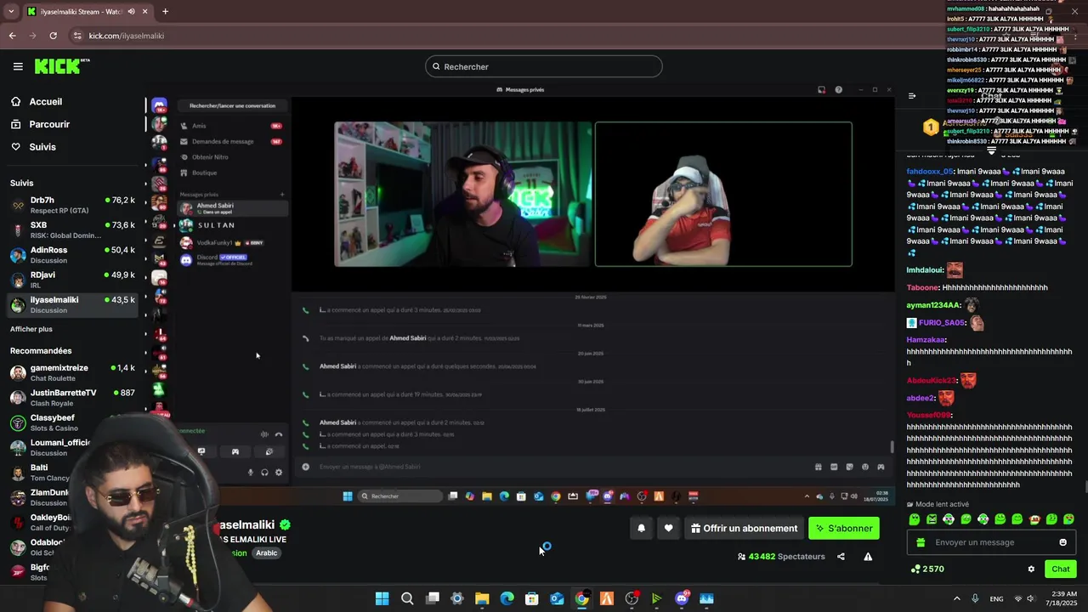1088x612 pixels.
Task: Open Boutique in Discord sidebar
Action: [232, 173]
